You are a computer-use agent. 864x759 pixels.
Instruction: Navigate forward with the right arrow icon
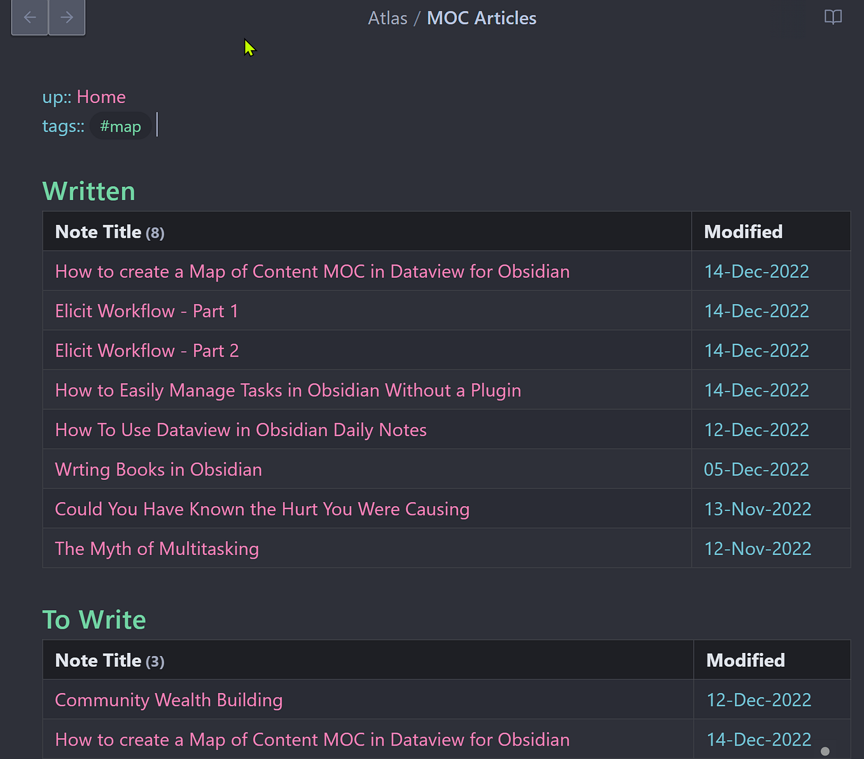[x=67, y=17]
